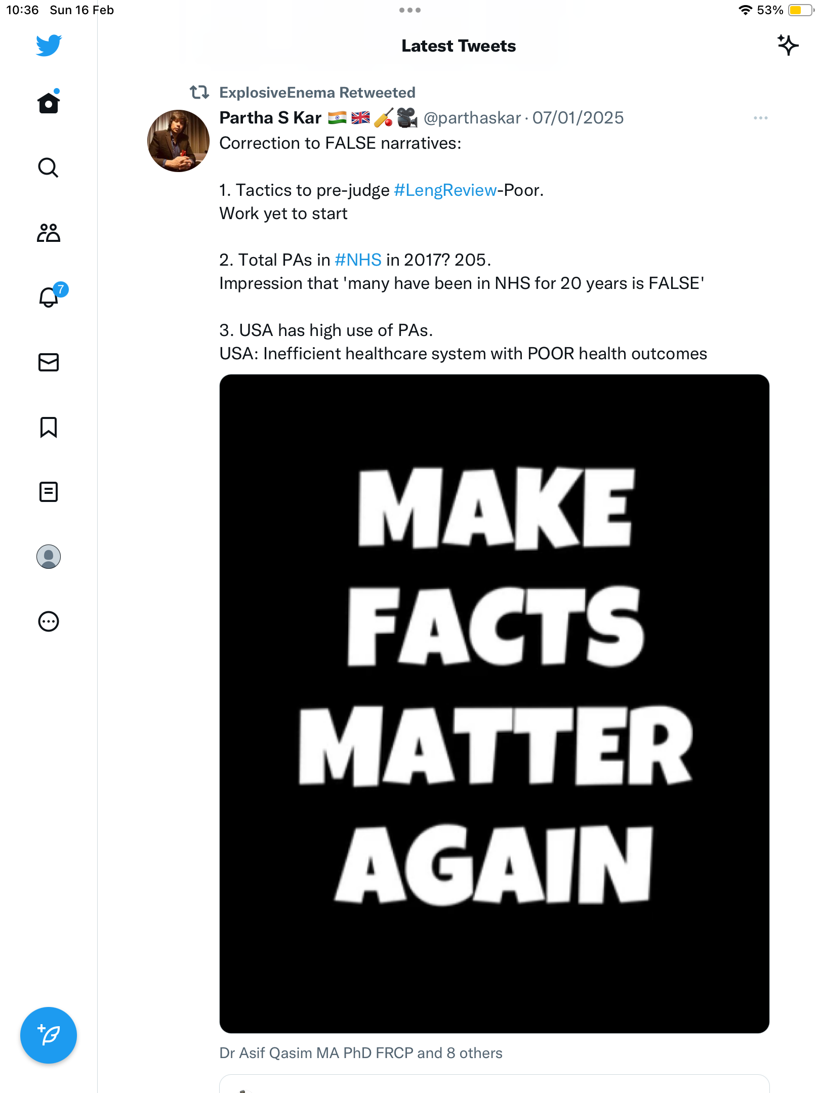Open the Communities people icon
Viewport: 820px width, 1093px height.
tap(49, 233)
